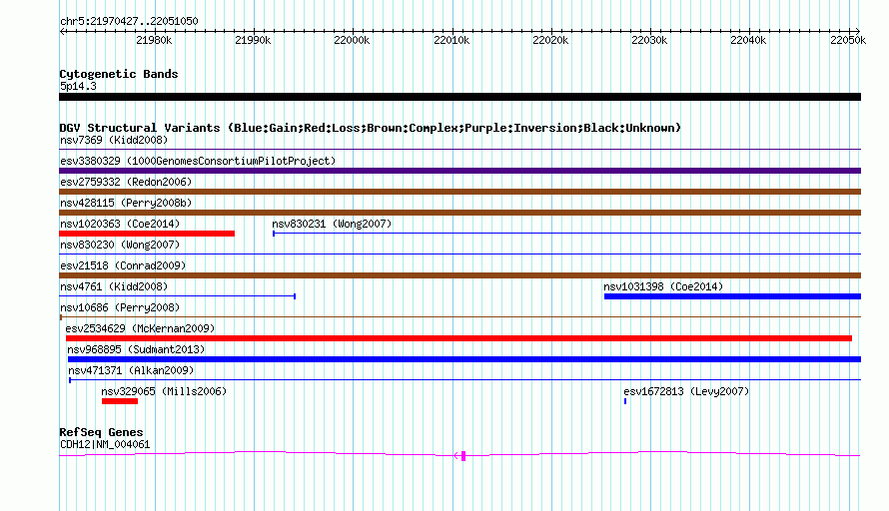Click the purple esv3380329 inversion bar
Image resolution: width=889 pixels, height=511 pixels.
[x=459, y=171]
